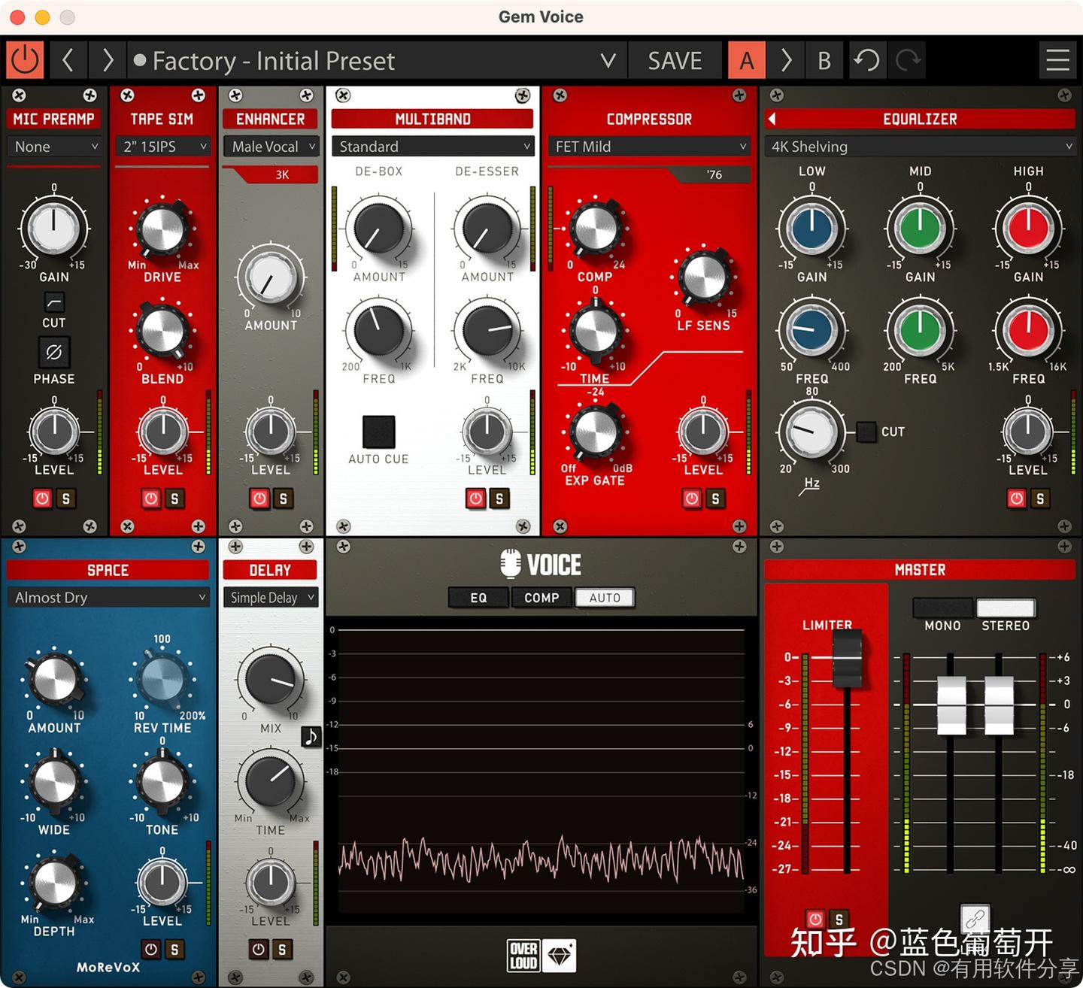Toggle the Mic Preamp low cut filter
The height and width of the screenshot is (988, 1083).
click(54, 302)
